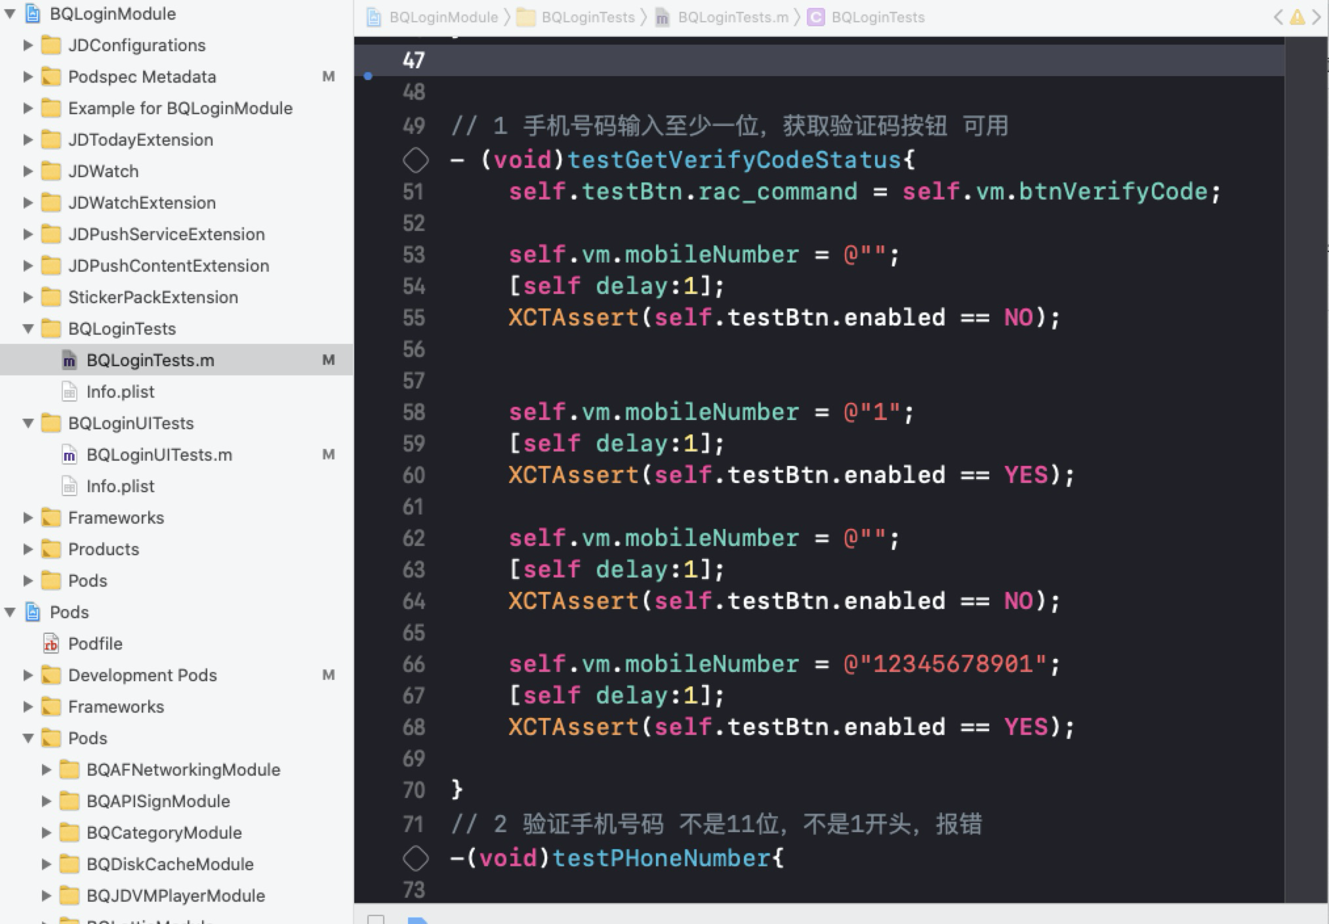Select the Podfile in the Pods project
The width and height of the screenshot is (1329, 924).
pos(95,643)
